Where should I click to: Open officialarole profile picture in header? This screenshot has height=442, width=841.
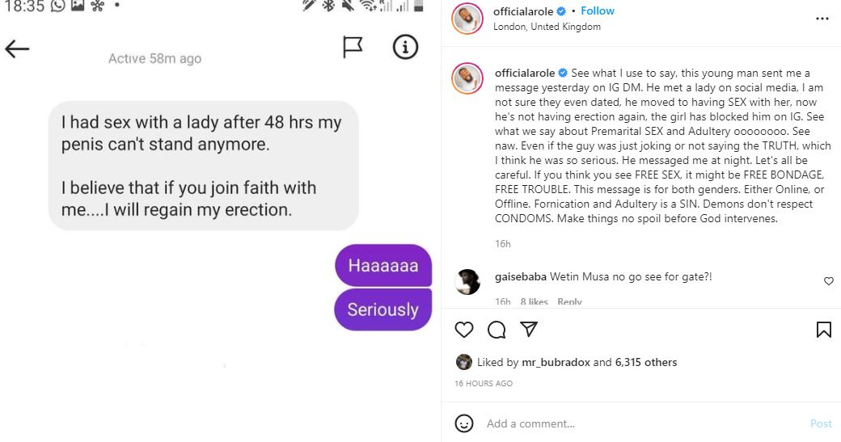pyautogui.click(x=468, y=19)
